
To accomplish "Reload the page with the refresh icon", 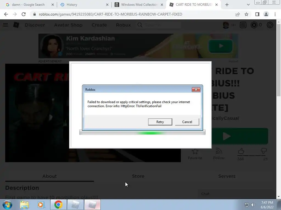I will (24, 14).
